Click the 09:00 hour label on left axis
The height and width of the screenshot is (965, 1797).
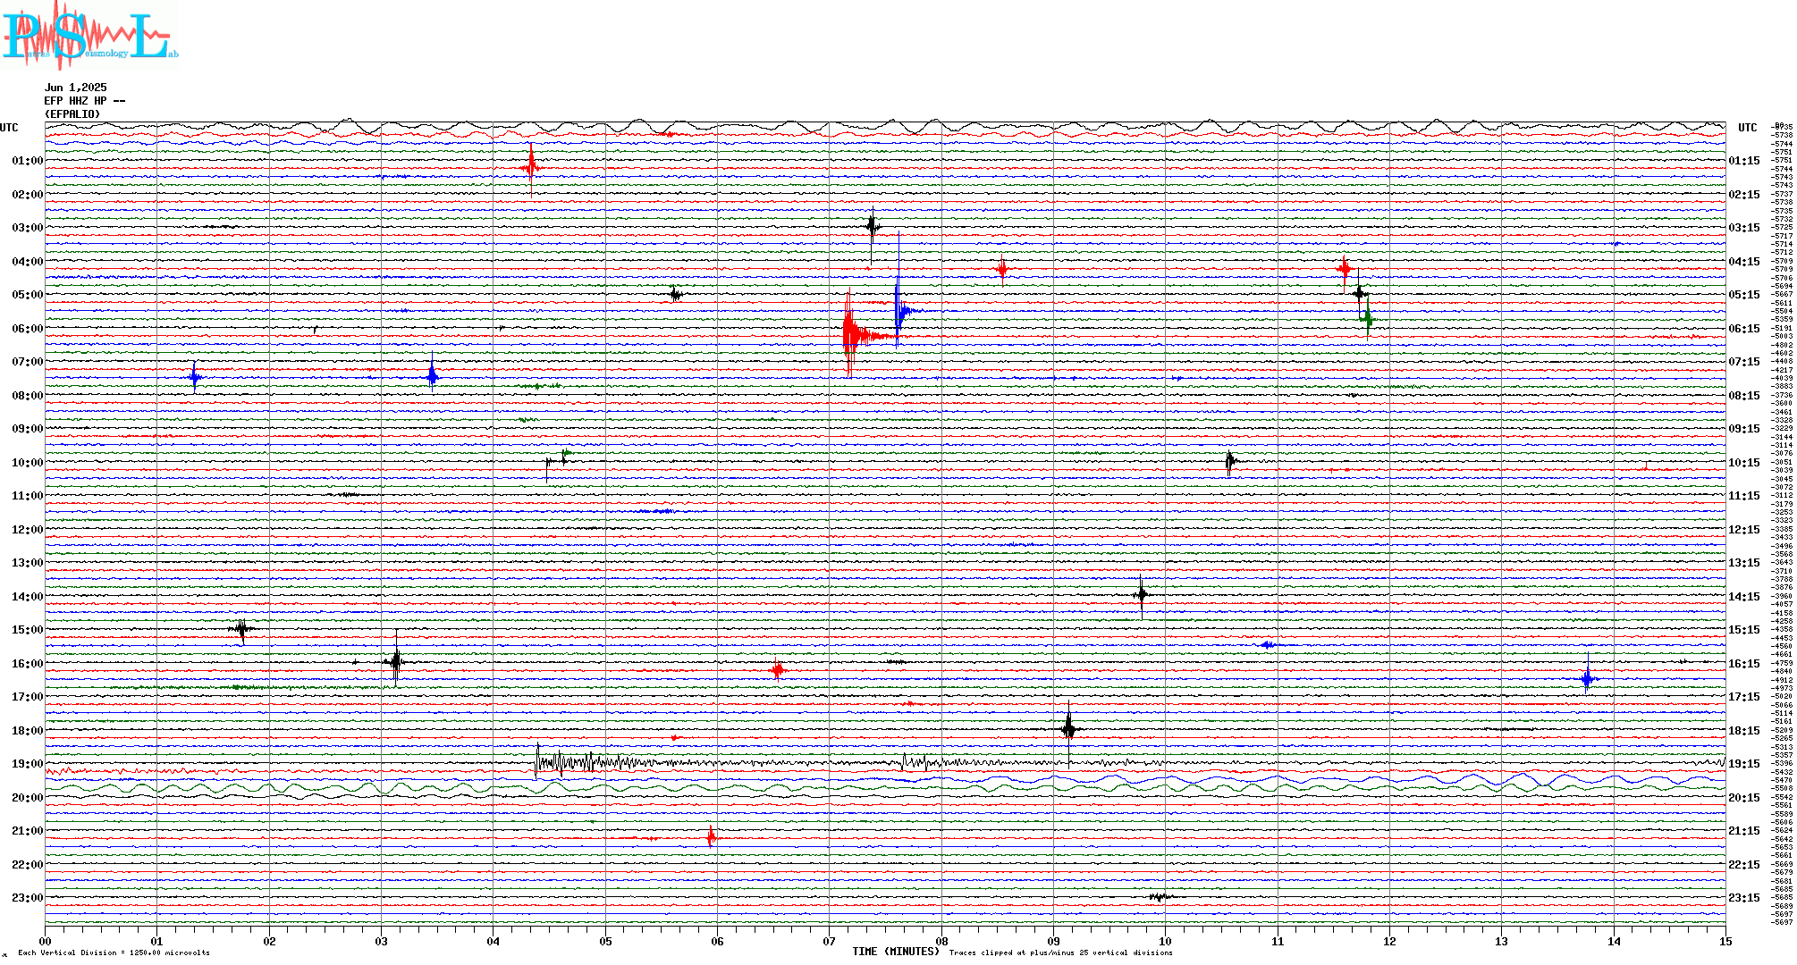point(28,429)
